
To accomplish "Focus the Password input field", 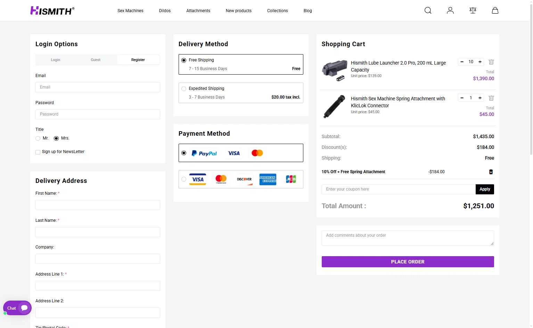I will coord(98,114).
